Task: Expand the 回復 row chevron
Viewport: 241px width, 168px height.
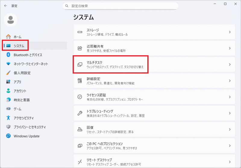Action: (230, 130)
